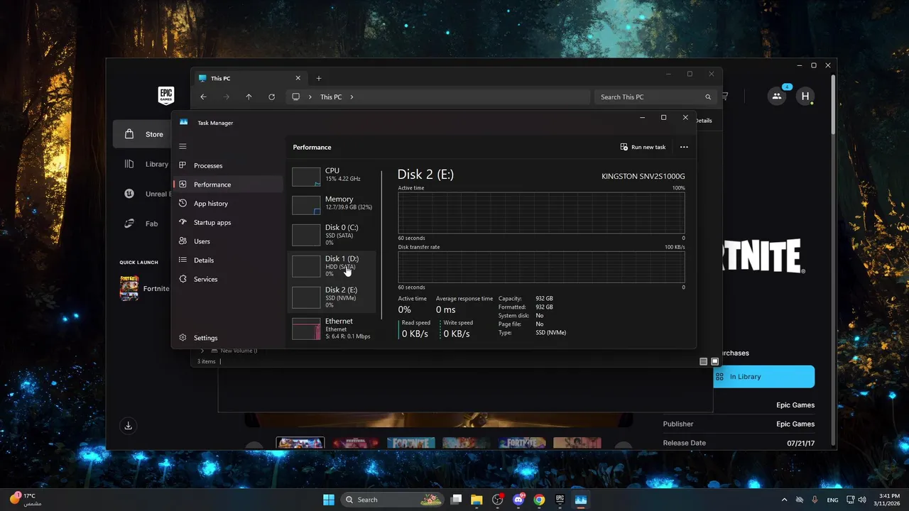
Task: Click This PC breadcrumb in address bar
Action: coord(331,97)
